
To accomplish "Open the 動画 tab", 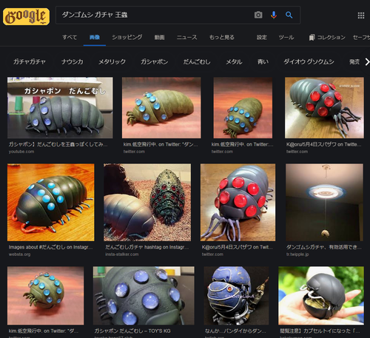I will coord(159,38).
